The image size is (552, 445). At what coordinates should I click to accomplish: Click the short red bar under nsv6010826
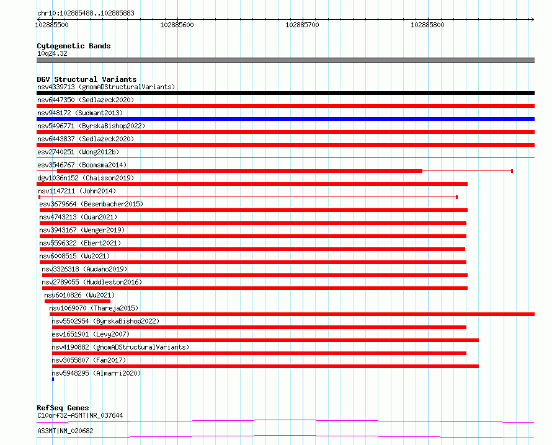pyautogui.click(x=78, y=301)
